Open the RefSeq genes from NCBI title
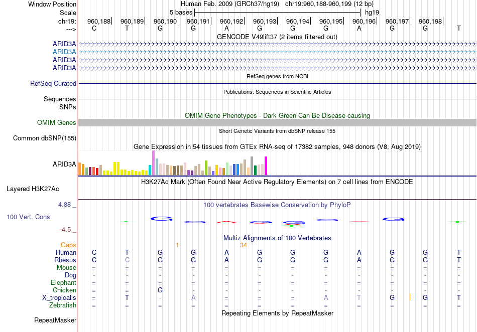 pos(277,76)
